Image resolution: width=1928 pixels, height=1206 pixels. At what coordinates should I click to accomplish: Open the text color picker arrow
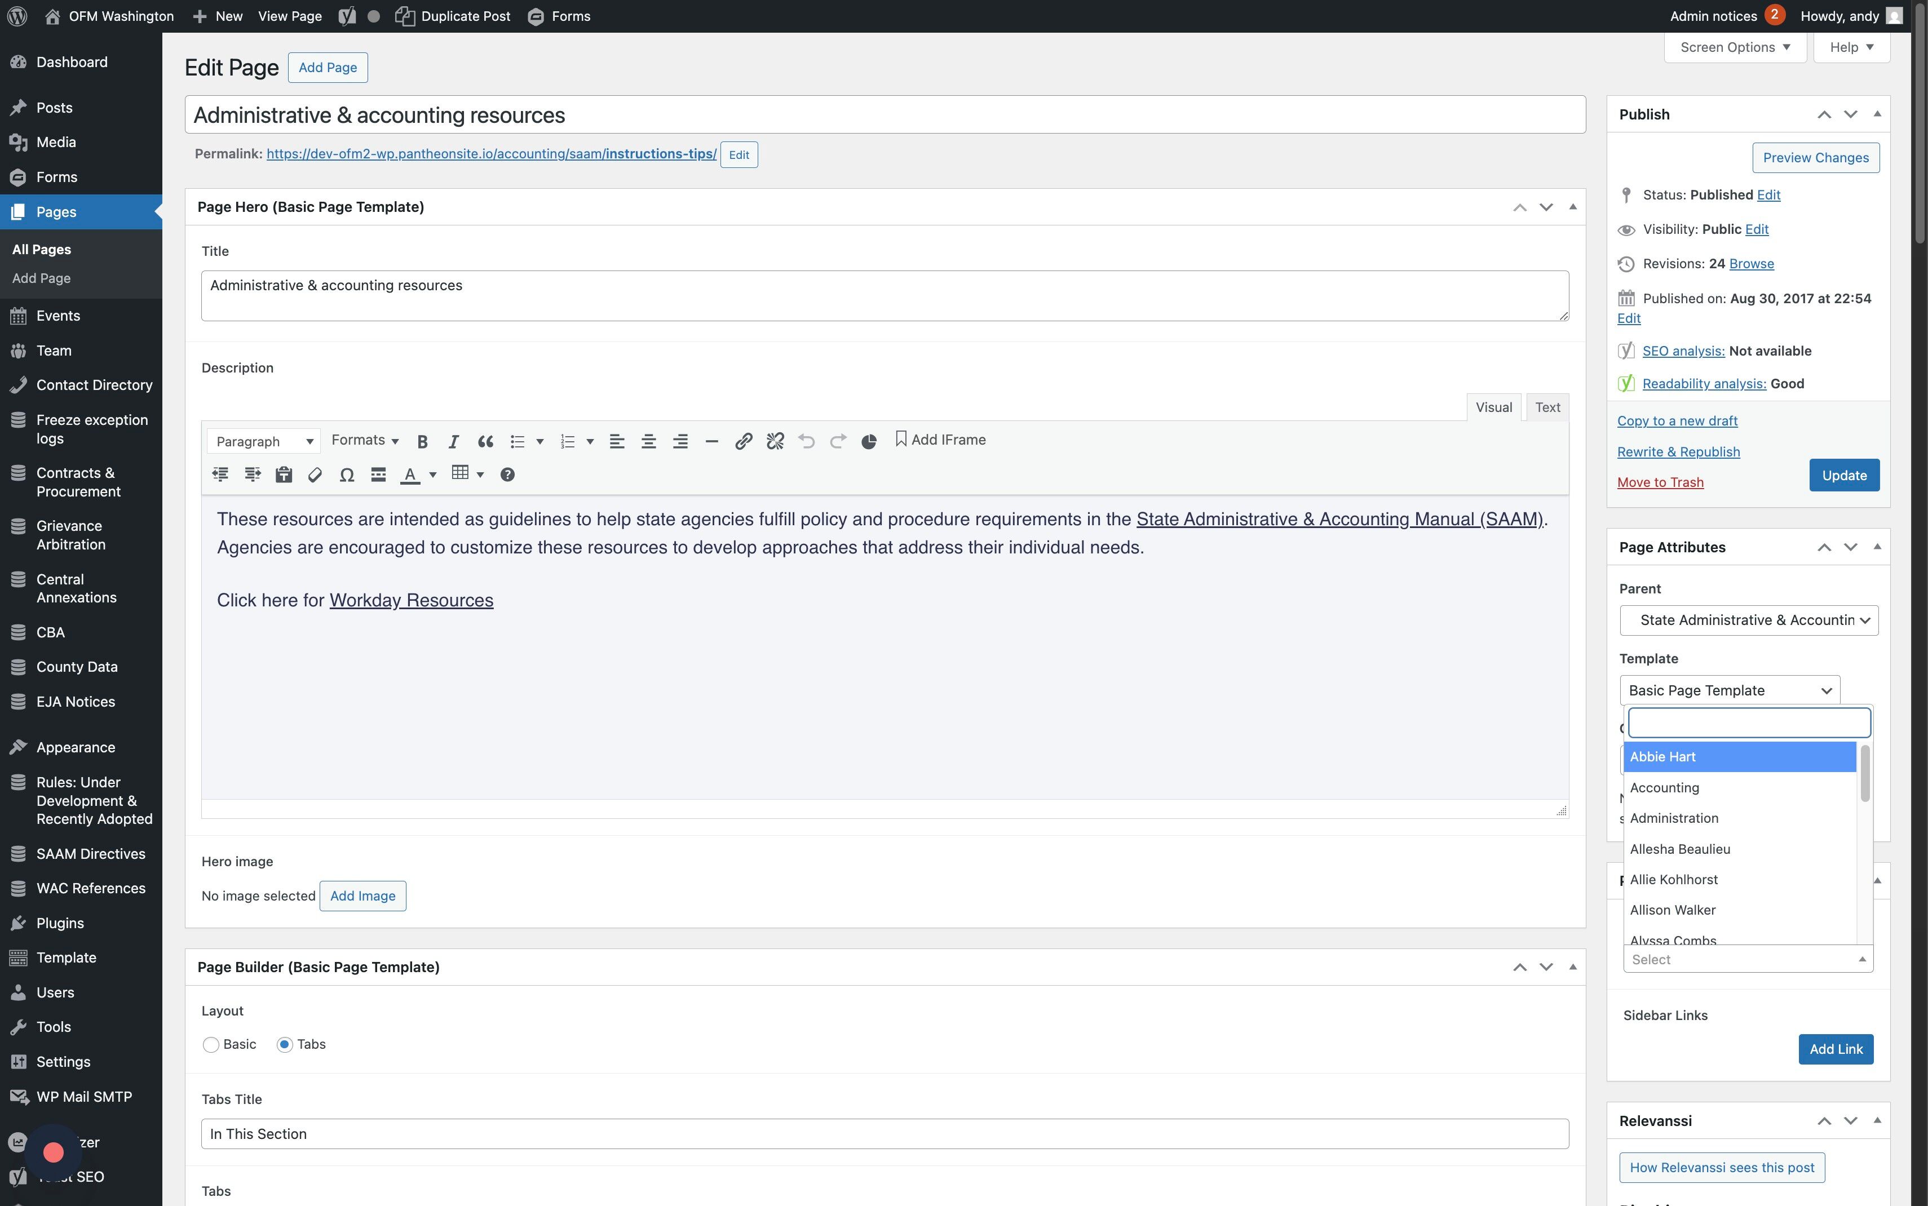pos(433,476)
